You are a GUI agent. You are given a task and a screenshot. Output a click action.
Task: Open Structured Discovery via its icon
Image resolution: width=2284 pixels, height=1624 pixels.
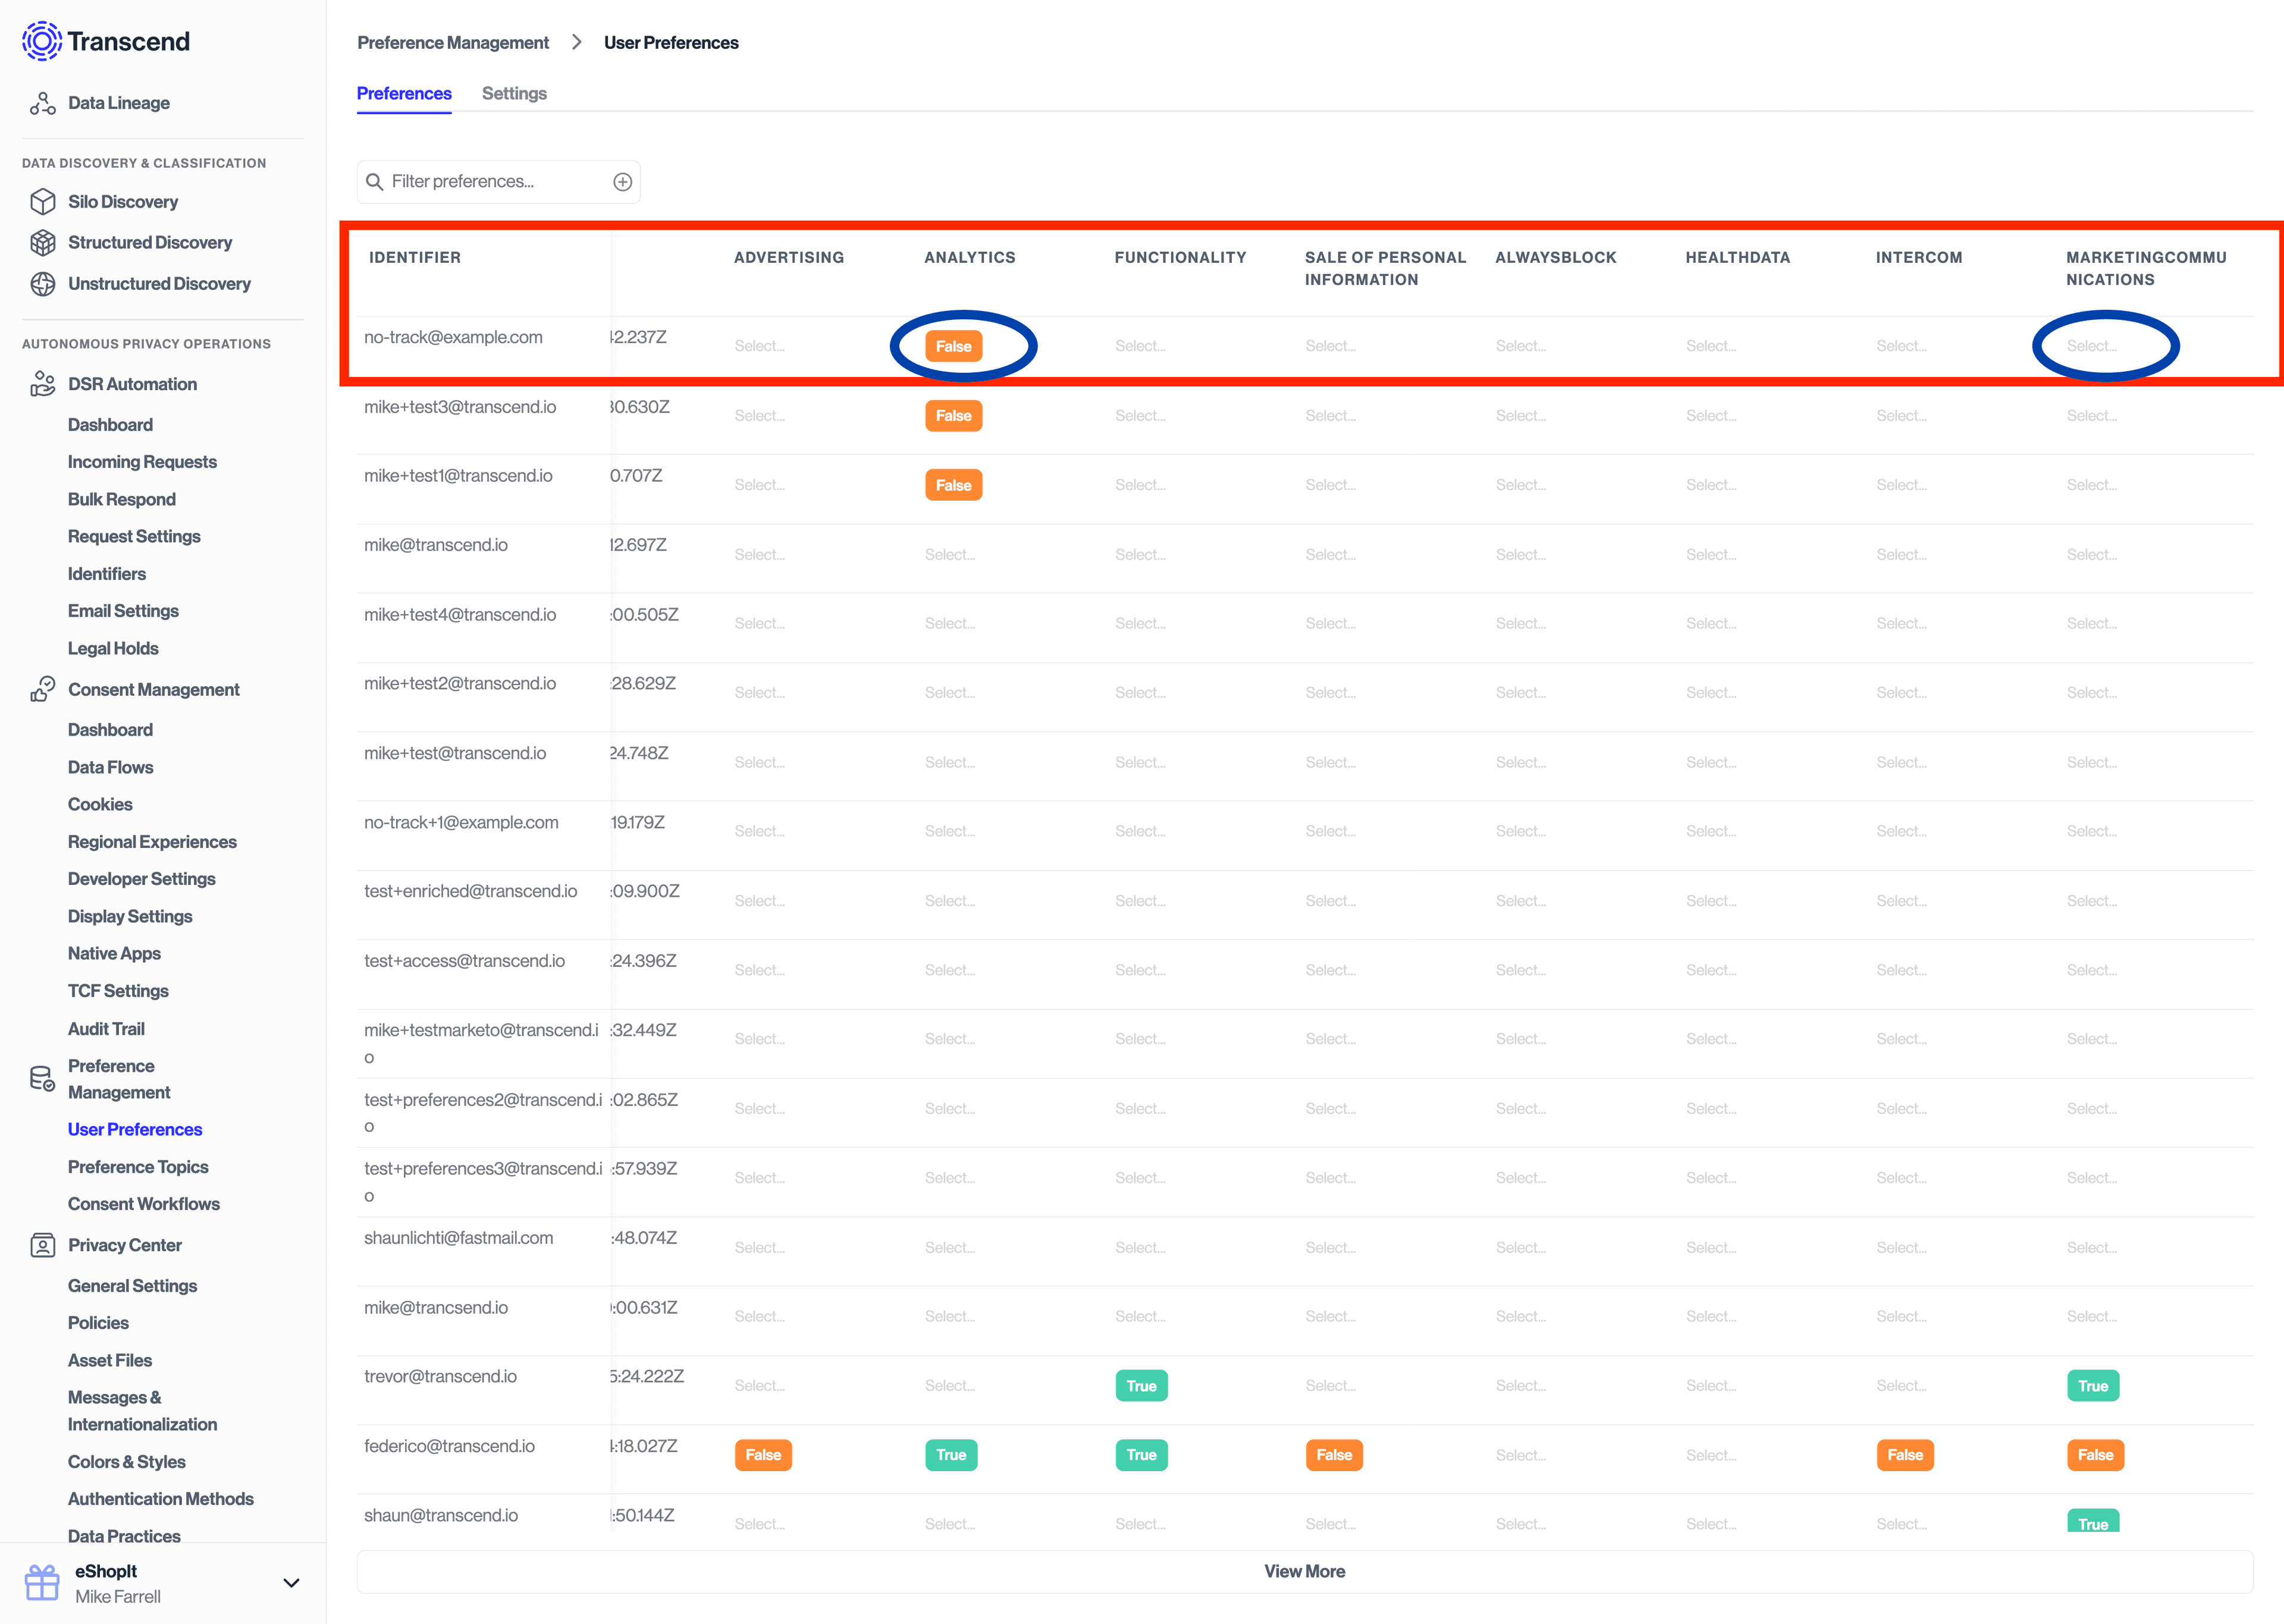[43, 242]
